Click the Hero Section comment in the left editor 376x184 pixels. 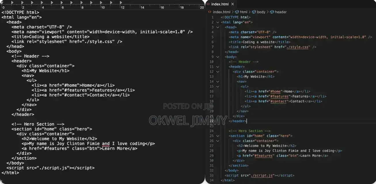click(38, 124)
